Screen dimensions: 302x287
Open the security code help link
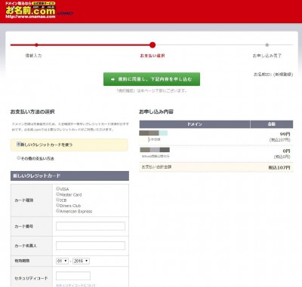click(75, 285)
